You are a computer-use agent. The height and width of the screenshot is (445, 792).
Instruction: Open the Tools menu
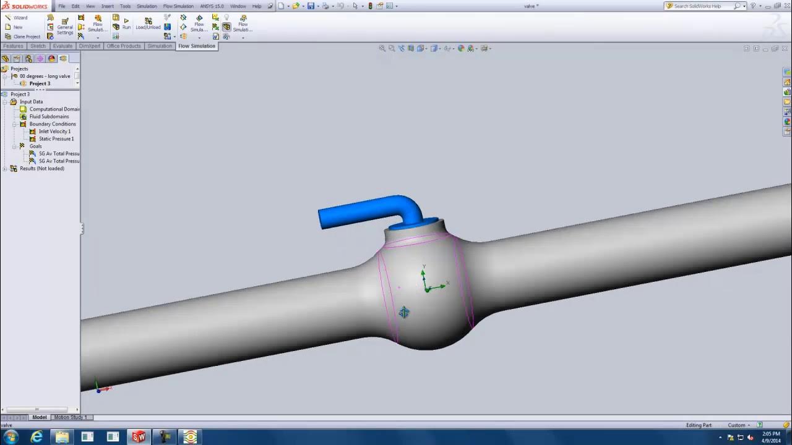125,6
